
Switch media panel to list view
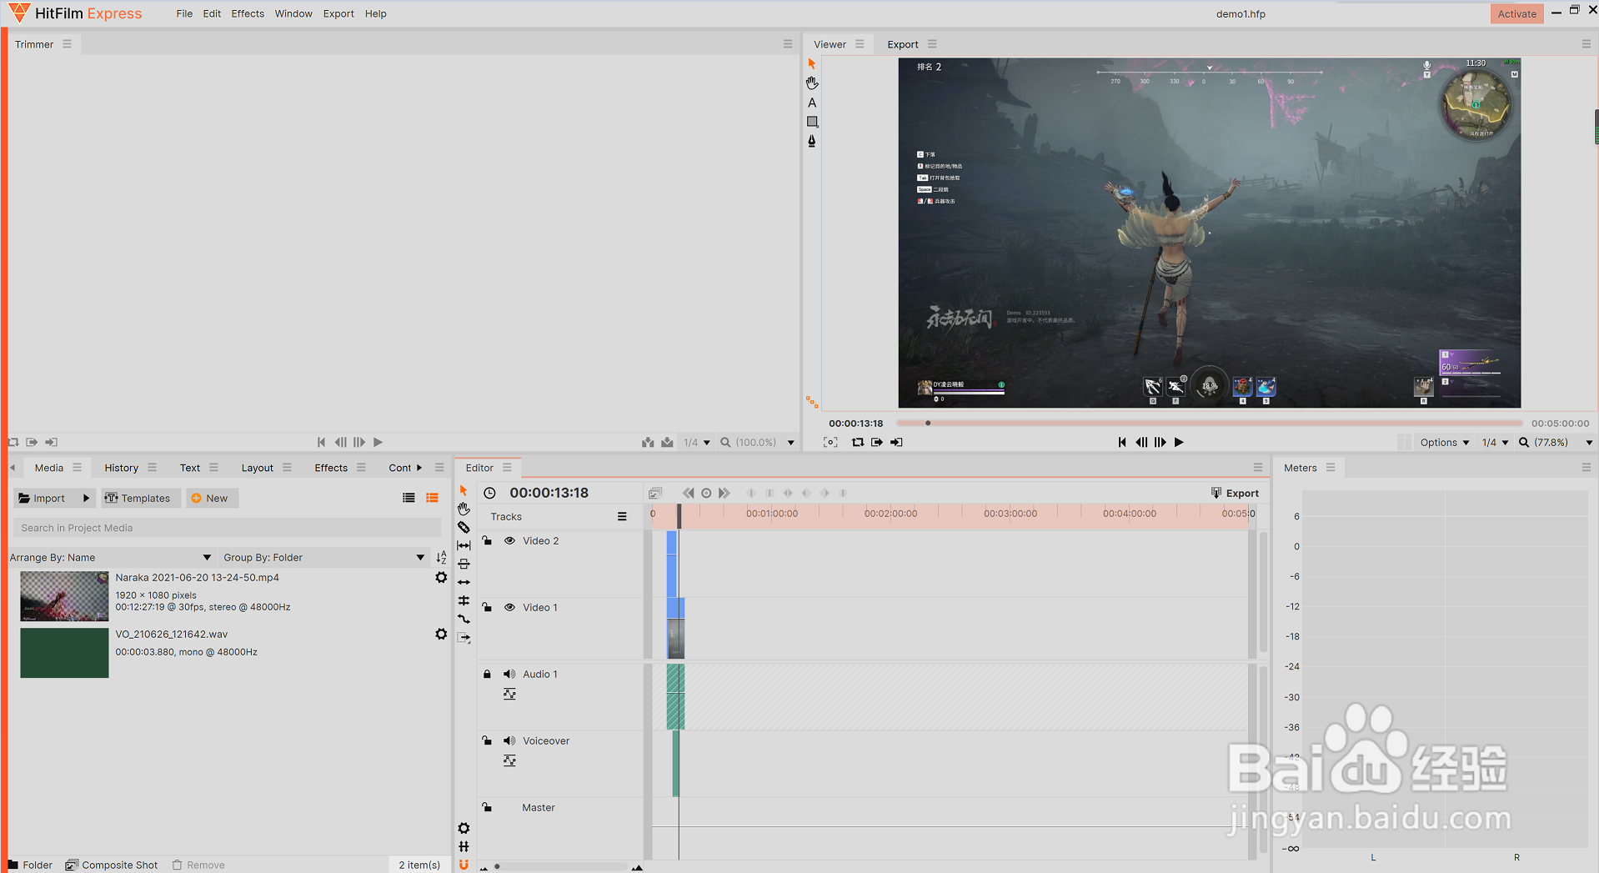[x=409, y=498]
